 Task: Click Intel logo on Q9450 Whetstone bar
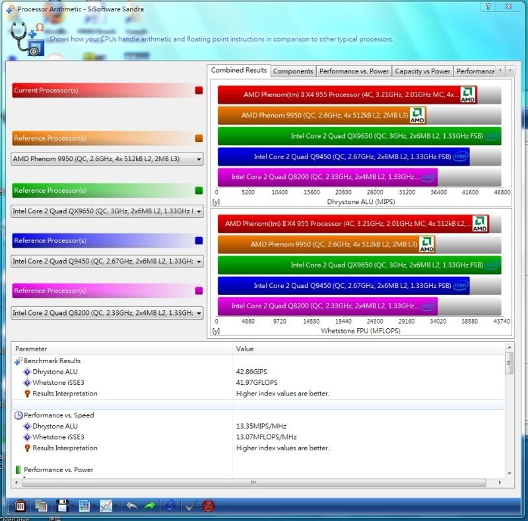(460, 285)
